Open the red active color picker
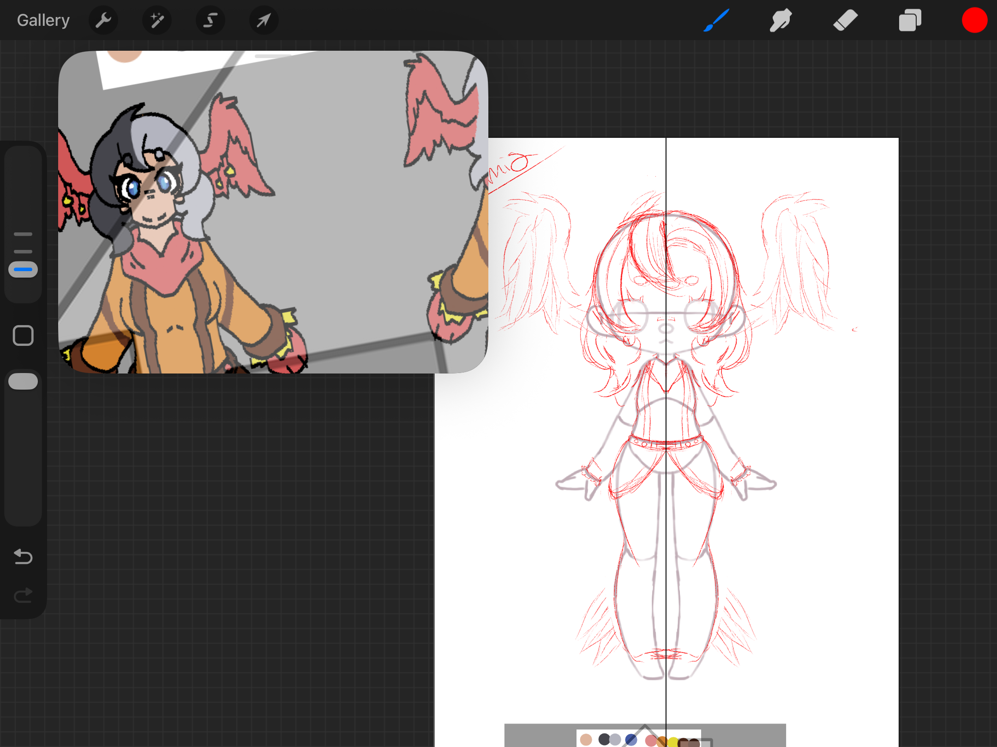 [x=974, y=20]
